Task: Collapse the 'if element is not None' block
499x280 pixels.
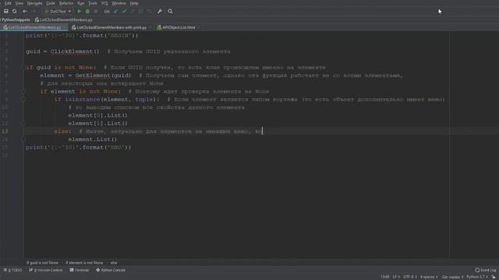Action: [23, 92]
